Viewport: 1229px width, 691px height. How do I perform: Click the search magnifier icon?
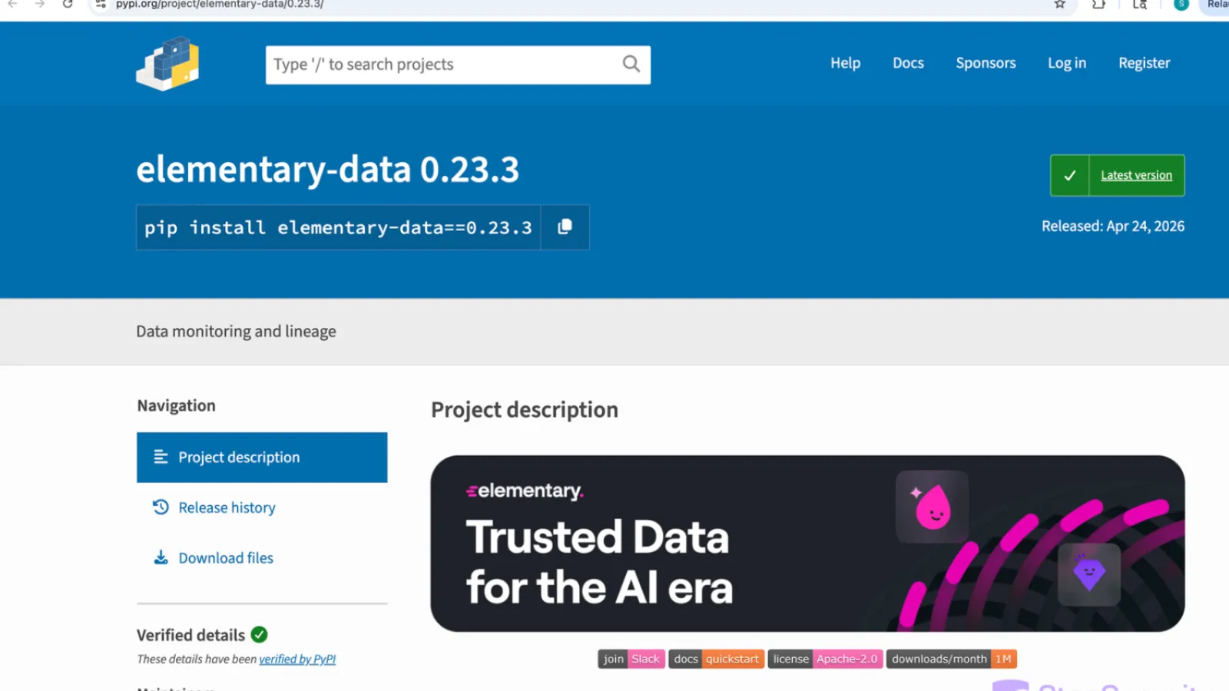pyautogui.click(x=631, y=64)
